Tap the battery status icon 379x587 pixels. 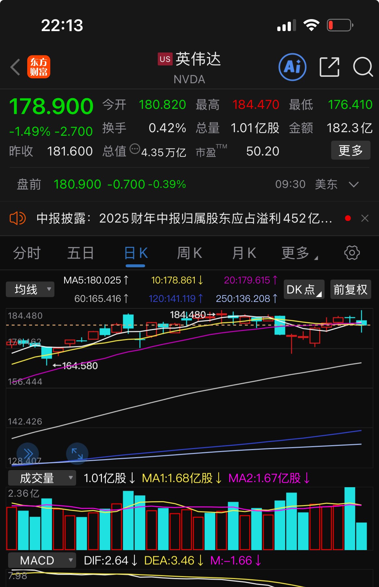point(340,25)
